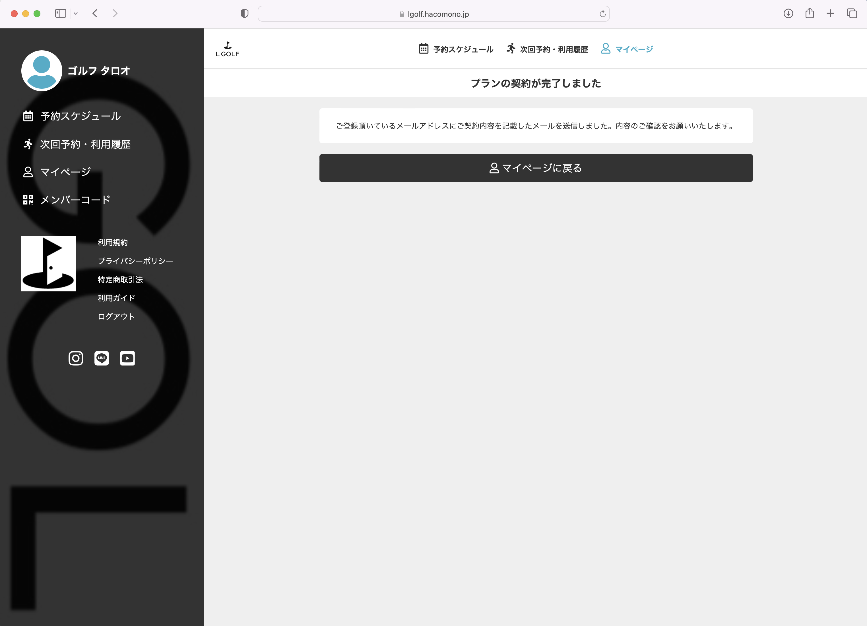Image resolution: width=867 pixels, height=626 pixels.
Task: Click the L GOLF header logo
Action: tap(228, 49)
